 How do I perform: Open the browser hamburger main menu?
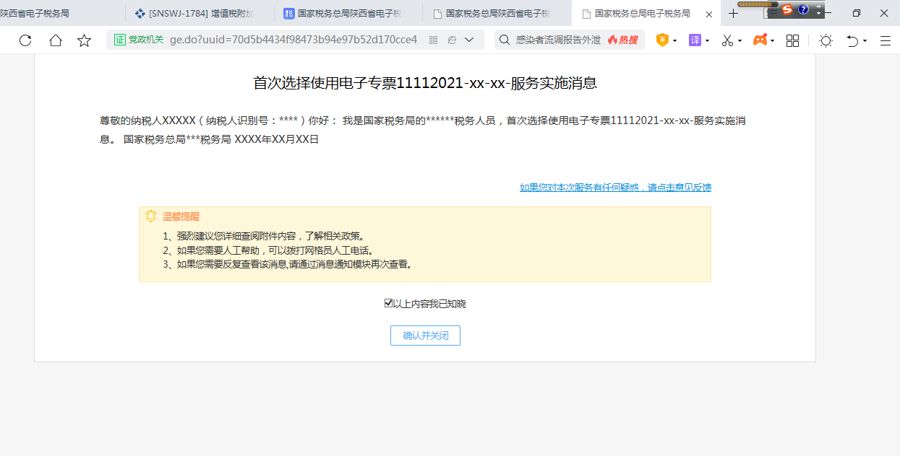click(886, 40)
